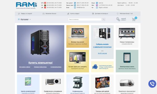
Task: Click the black gaming computer case image
Action: point(40,42)
